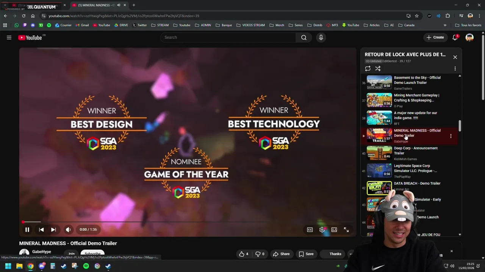The width and height of the screenshot is (485, 272).
Task: Toggle closed captions
Action: [310, 229]
